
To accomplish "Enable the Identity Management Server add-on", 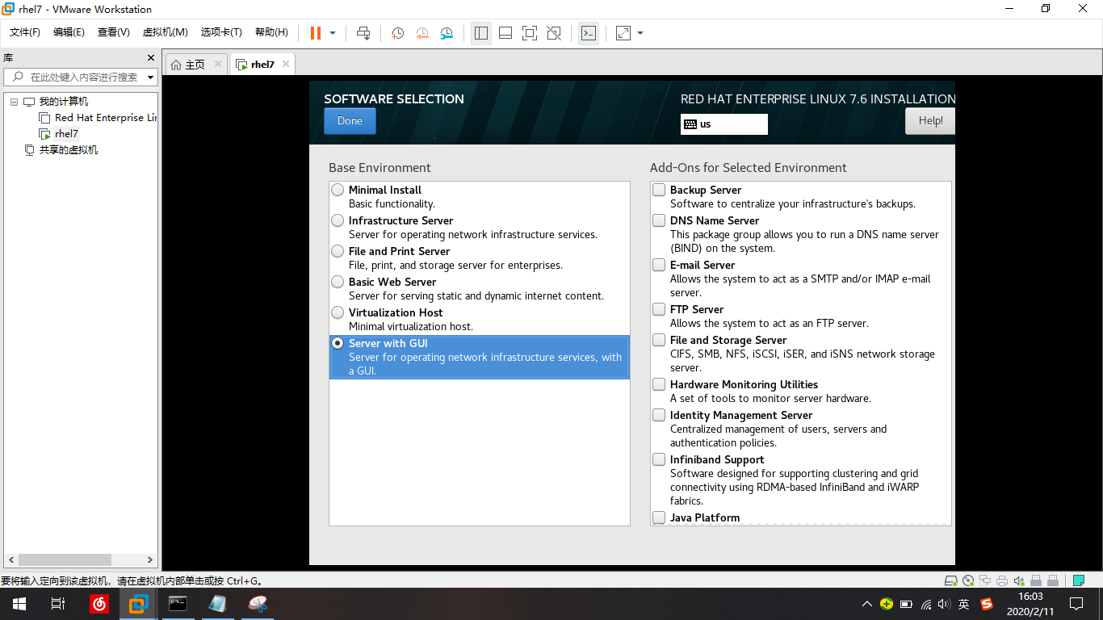I will point(659,415).
